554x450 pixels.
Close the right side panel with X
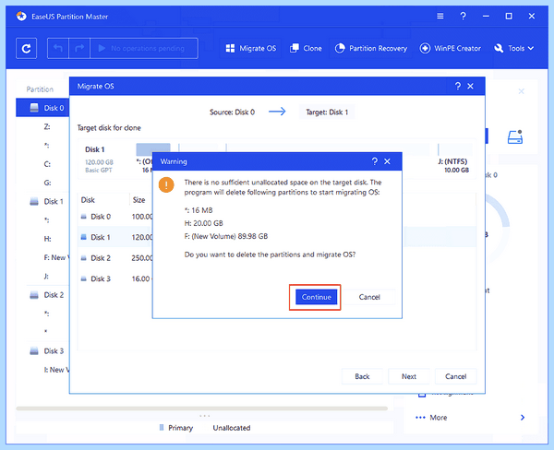[521, 91]
